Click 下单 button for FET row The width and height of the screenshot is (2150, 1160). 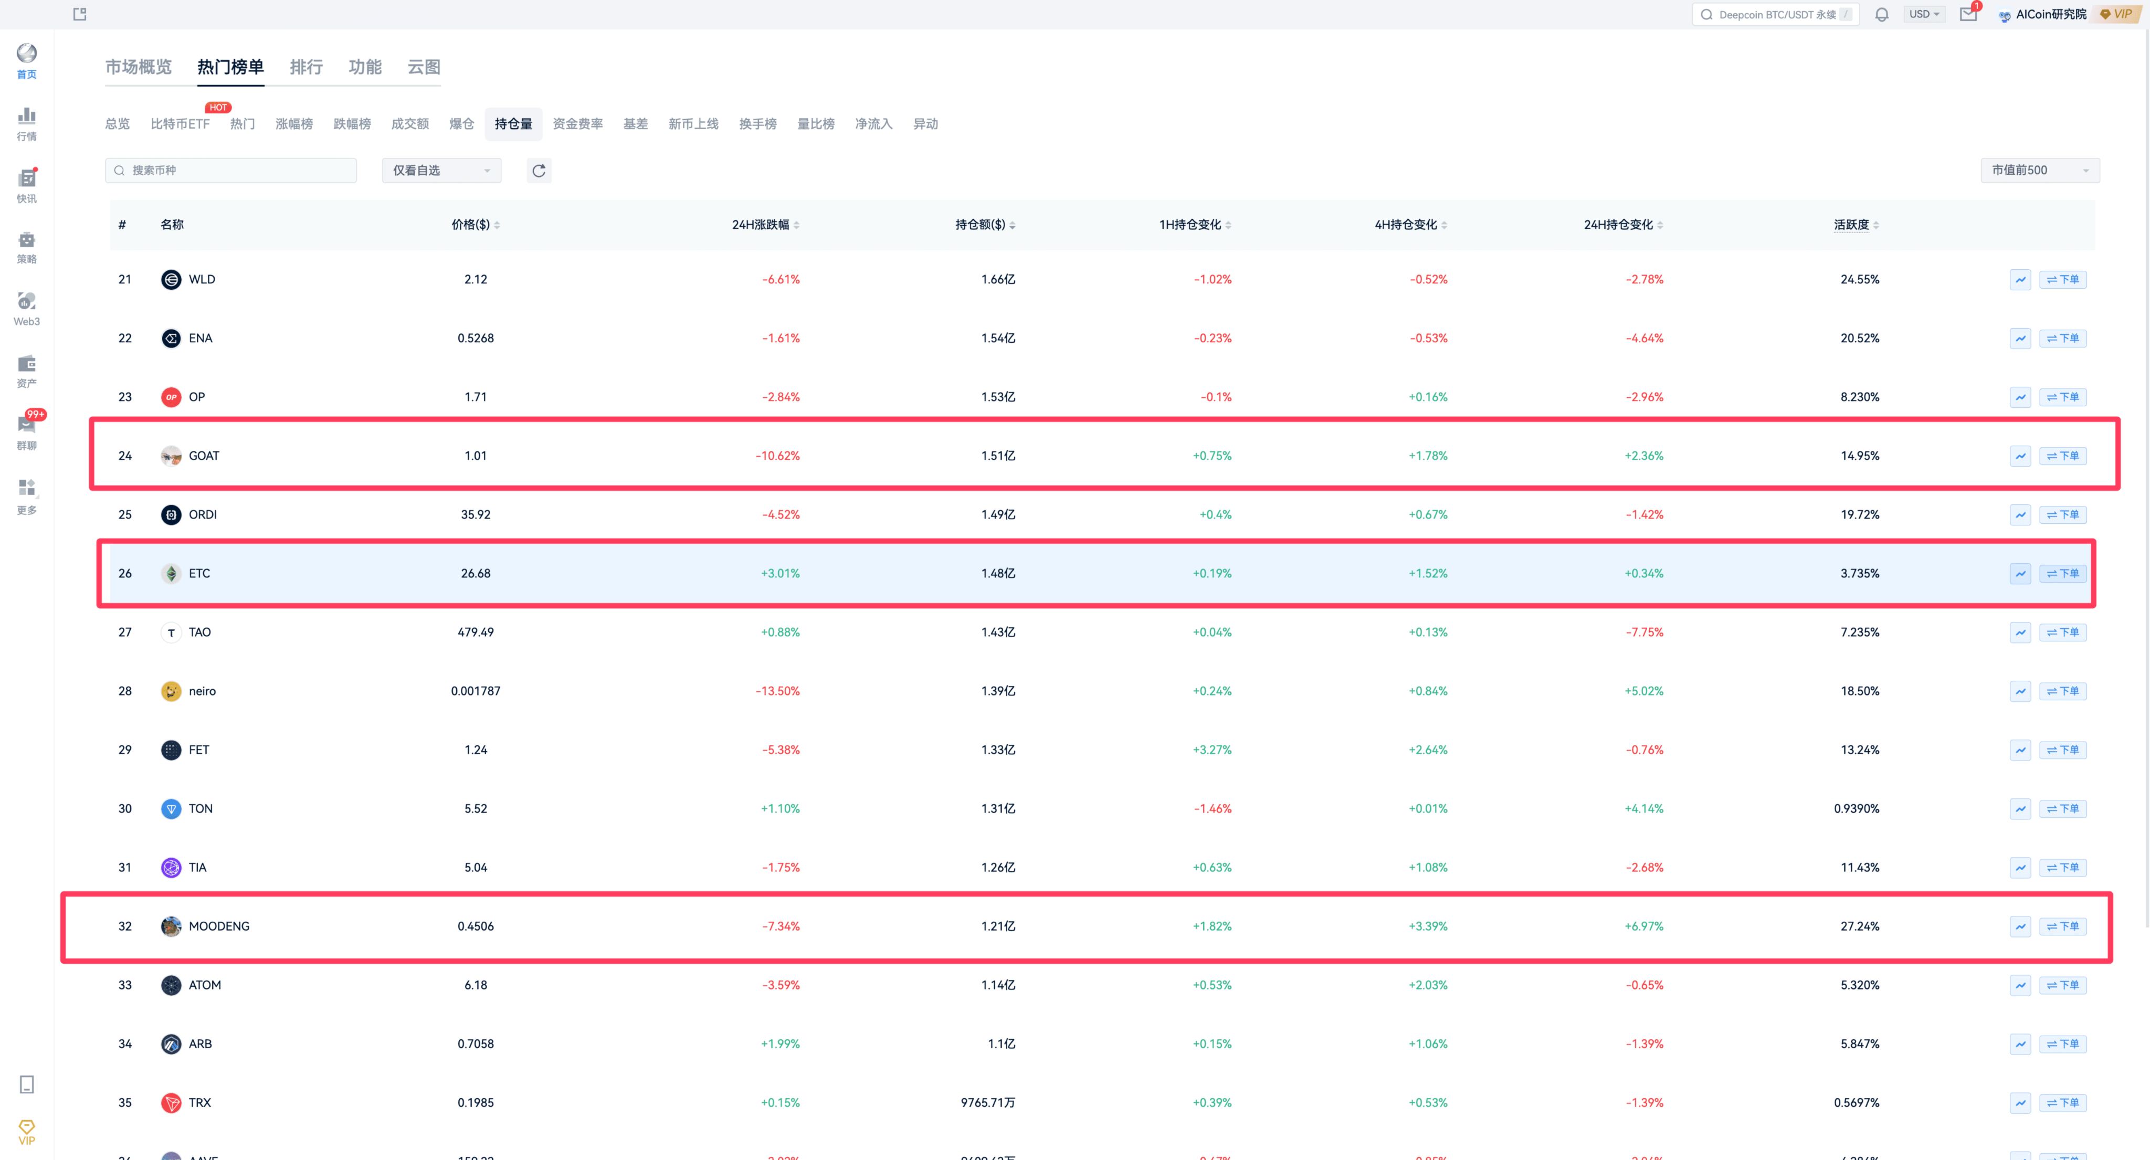click(2062, 750)
